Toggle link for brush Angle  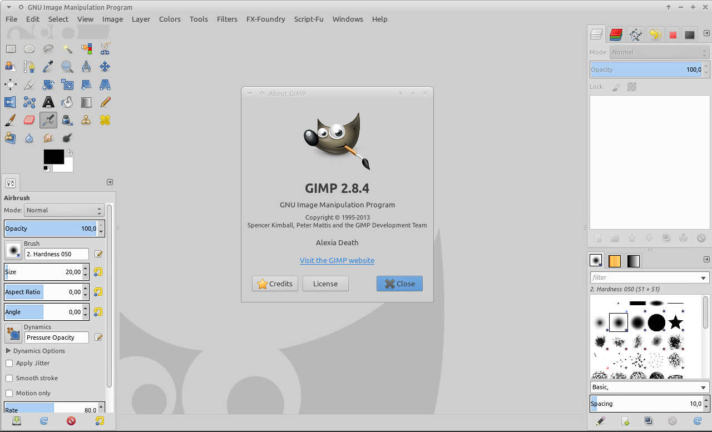click(x=98, y=312)
